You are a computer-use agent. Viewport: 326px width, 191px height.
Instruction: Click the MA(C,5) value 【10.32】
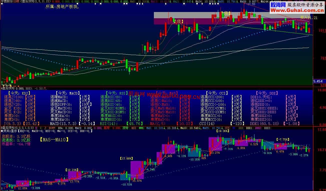(x=184, y=123)
